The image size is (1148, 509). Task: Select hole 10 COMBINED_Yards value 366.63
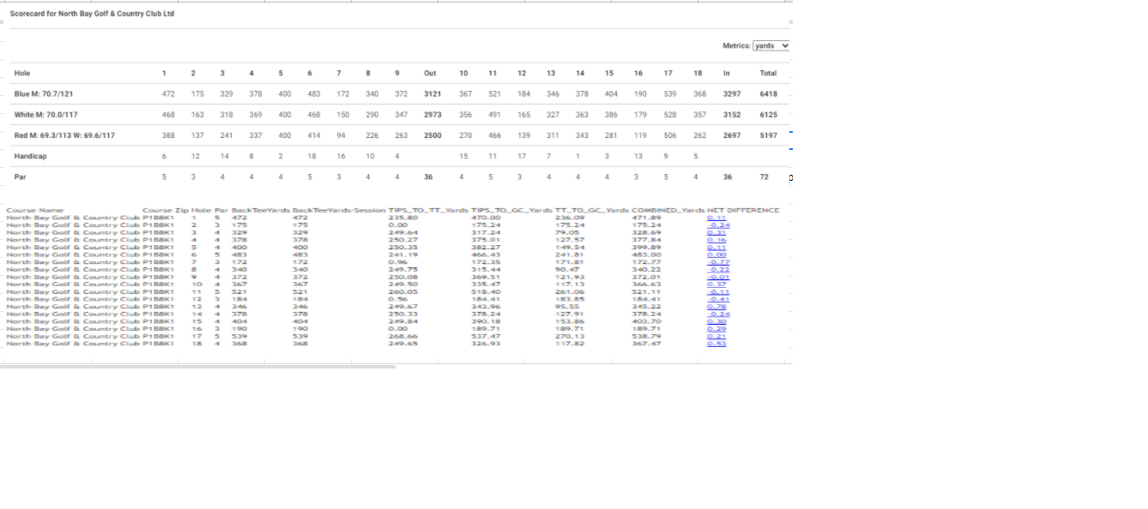[645, 284]
